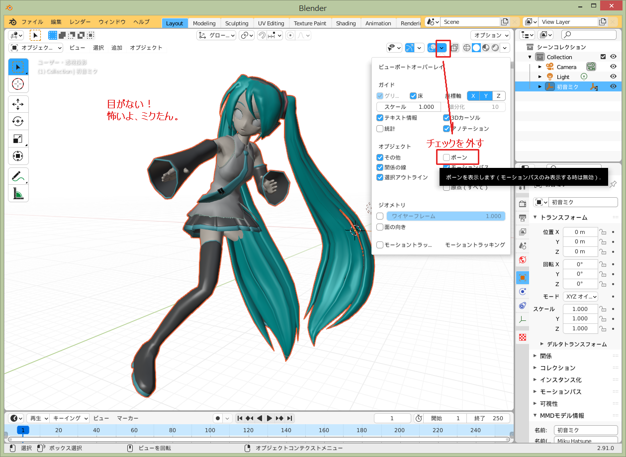The width and height of the screenshot is (626, 457).
Task: Click the スケール value field in overlays
Action: point(409,107)
